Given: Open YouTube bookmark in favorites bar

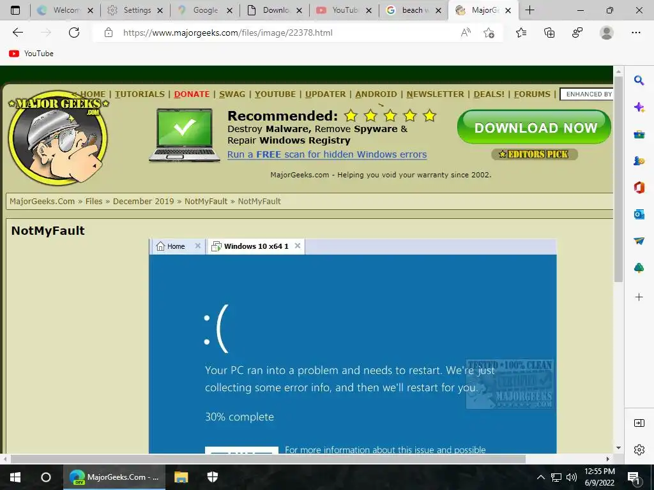Looking at the screenshot, I should point(31,54).
